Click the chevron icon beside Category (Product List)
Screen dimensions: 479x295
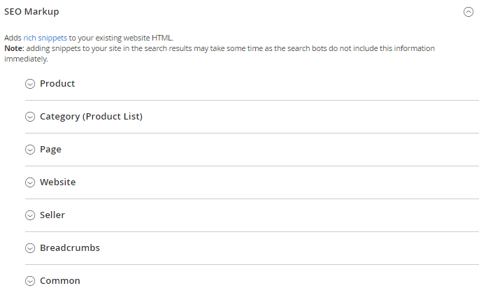click(30, 117)
